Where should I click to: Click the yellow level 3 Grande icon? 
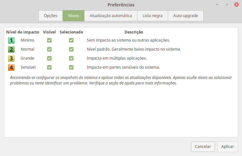point(11,58)
